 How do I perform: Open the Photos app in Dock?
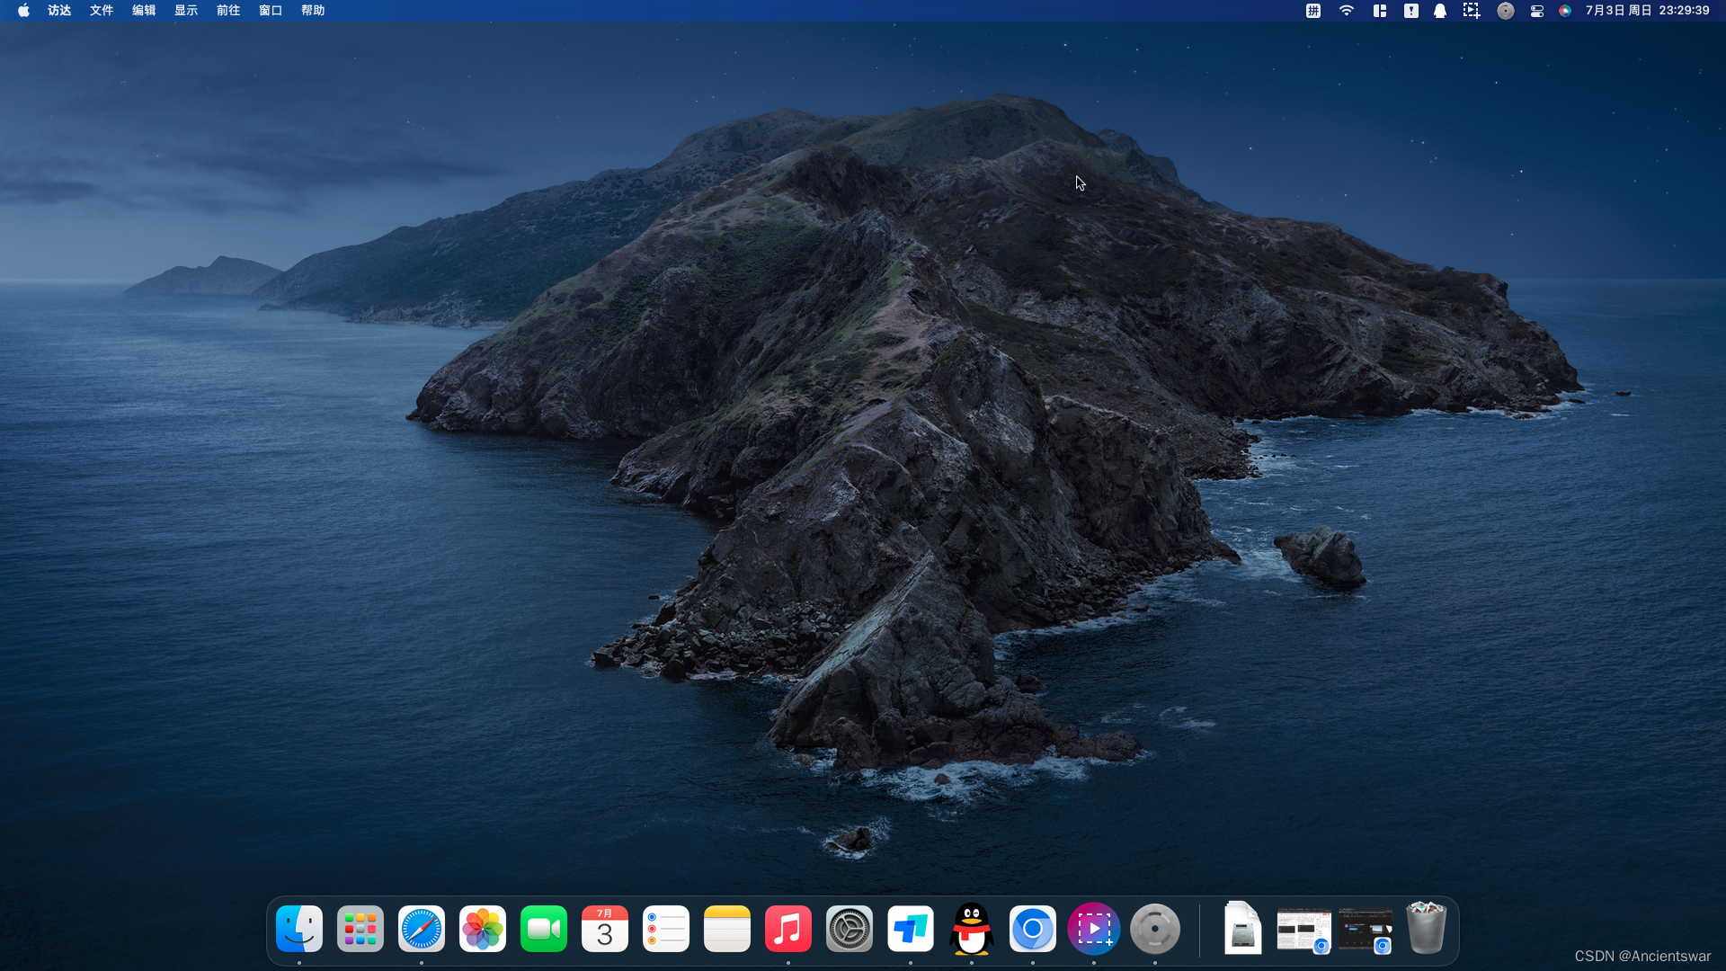tap(483, 929)
